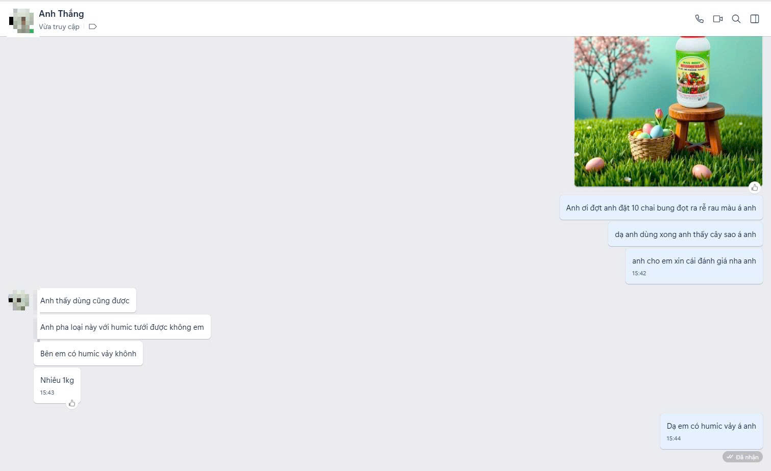Open Anh Thắng's avatar in the header

point(21,21)
